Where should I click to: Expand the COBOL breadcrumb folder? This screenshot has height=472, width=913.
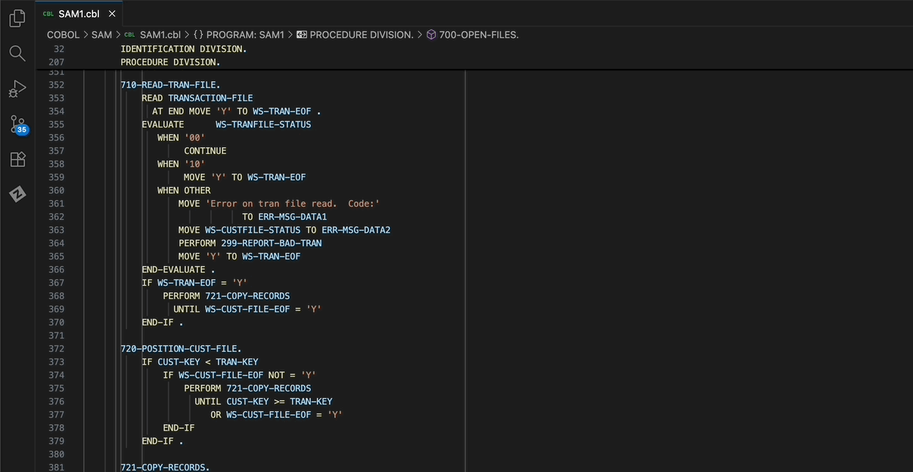[63, 34]
